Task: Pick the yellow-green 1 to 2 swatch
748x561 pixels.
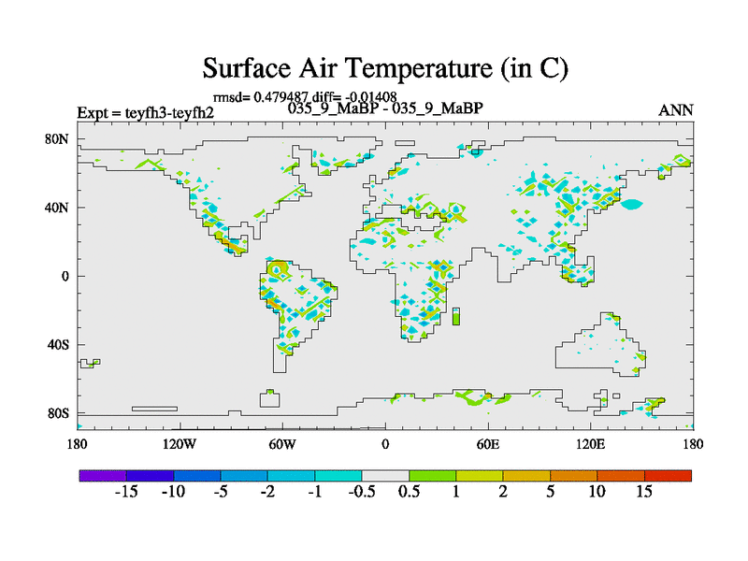Action: click(x=480, y=476)
